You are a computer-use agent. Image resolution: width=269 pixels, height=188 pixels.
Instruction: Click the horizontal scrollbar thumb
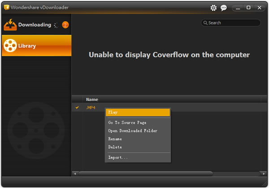click(x=146, y=174)
